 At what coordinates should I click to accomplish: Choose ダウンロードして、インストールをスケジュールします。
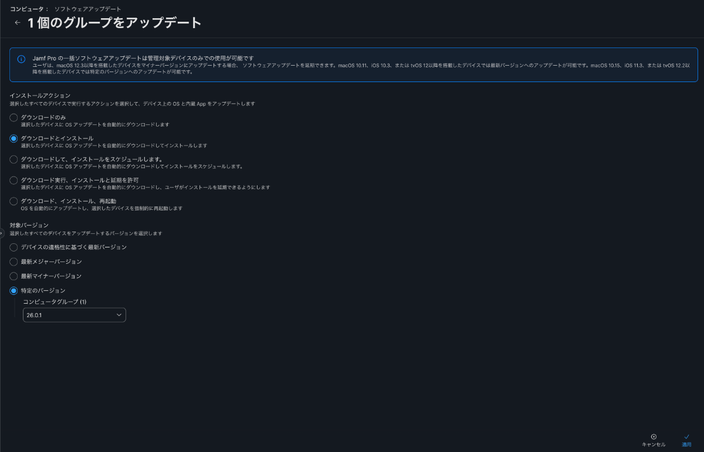tap(13, 157)
